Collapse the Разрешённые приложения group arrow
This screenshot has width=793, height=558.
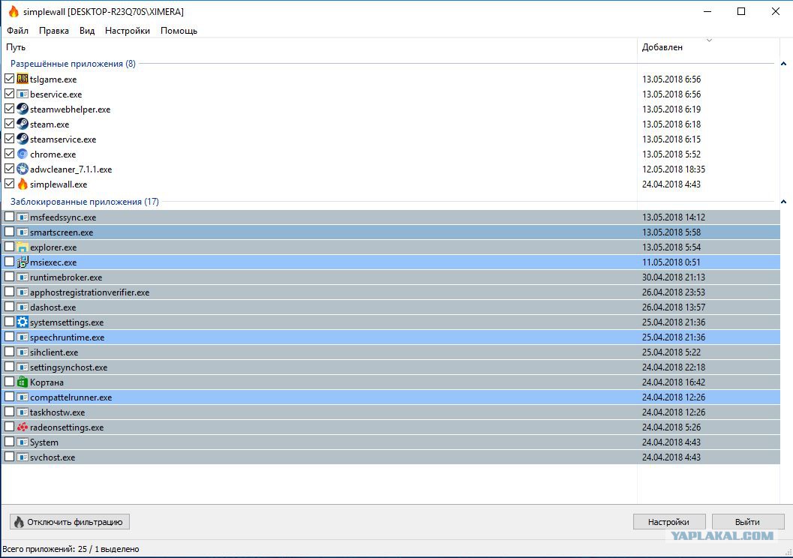[783, 64]
